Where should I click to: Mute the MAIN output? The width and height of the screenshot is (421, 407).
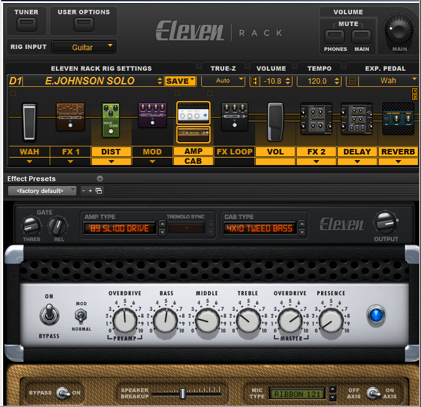tap(361, 37)
